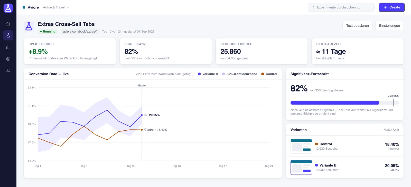This screenshot has height=187, width=411.
Task: Click the +8.9% uplift value
Action: coord(38,51)
